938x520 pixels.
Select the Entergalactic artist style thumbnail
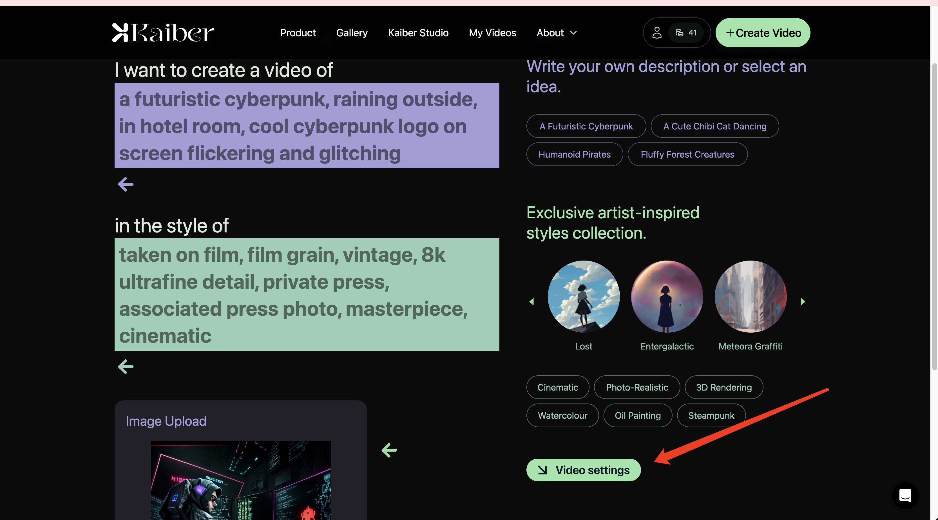click(x=667, y=297)
